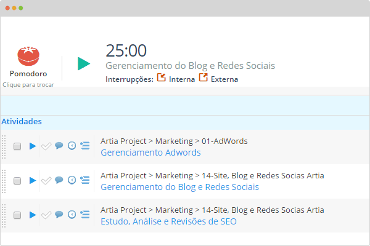The height and width of the screenshot is (246, 370).
Task: Open clock icon for Estudo SEO activity
Action: click(72, 215)
